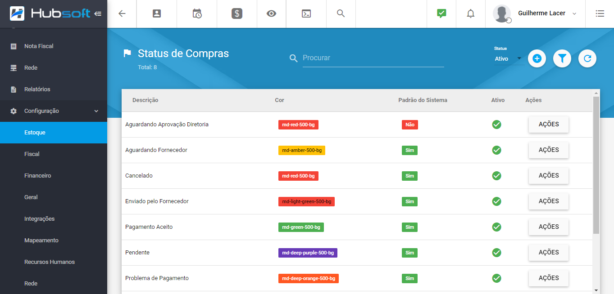Select Integrações under Configuração
The image size is (614, 294).
[x=54, y=219]
